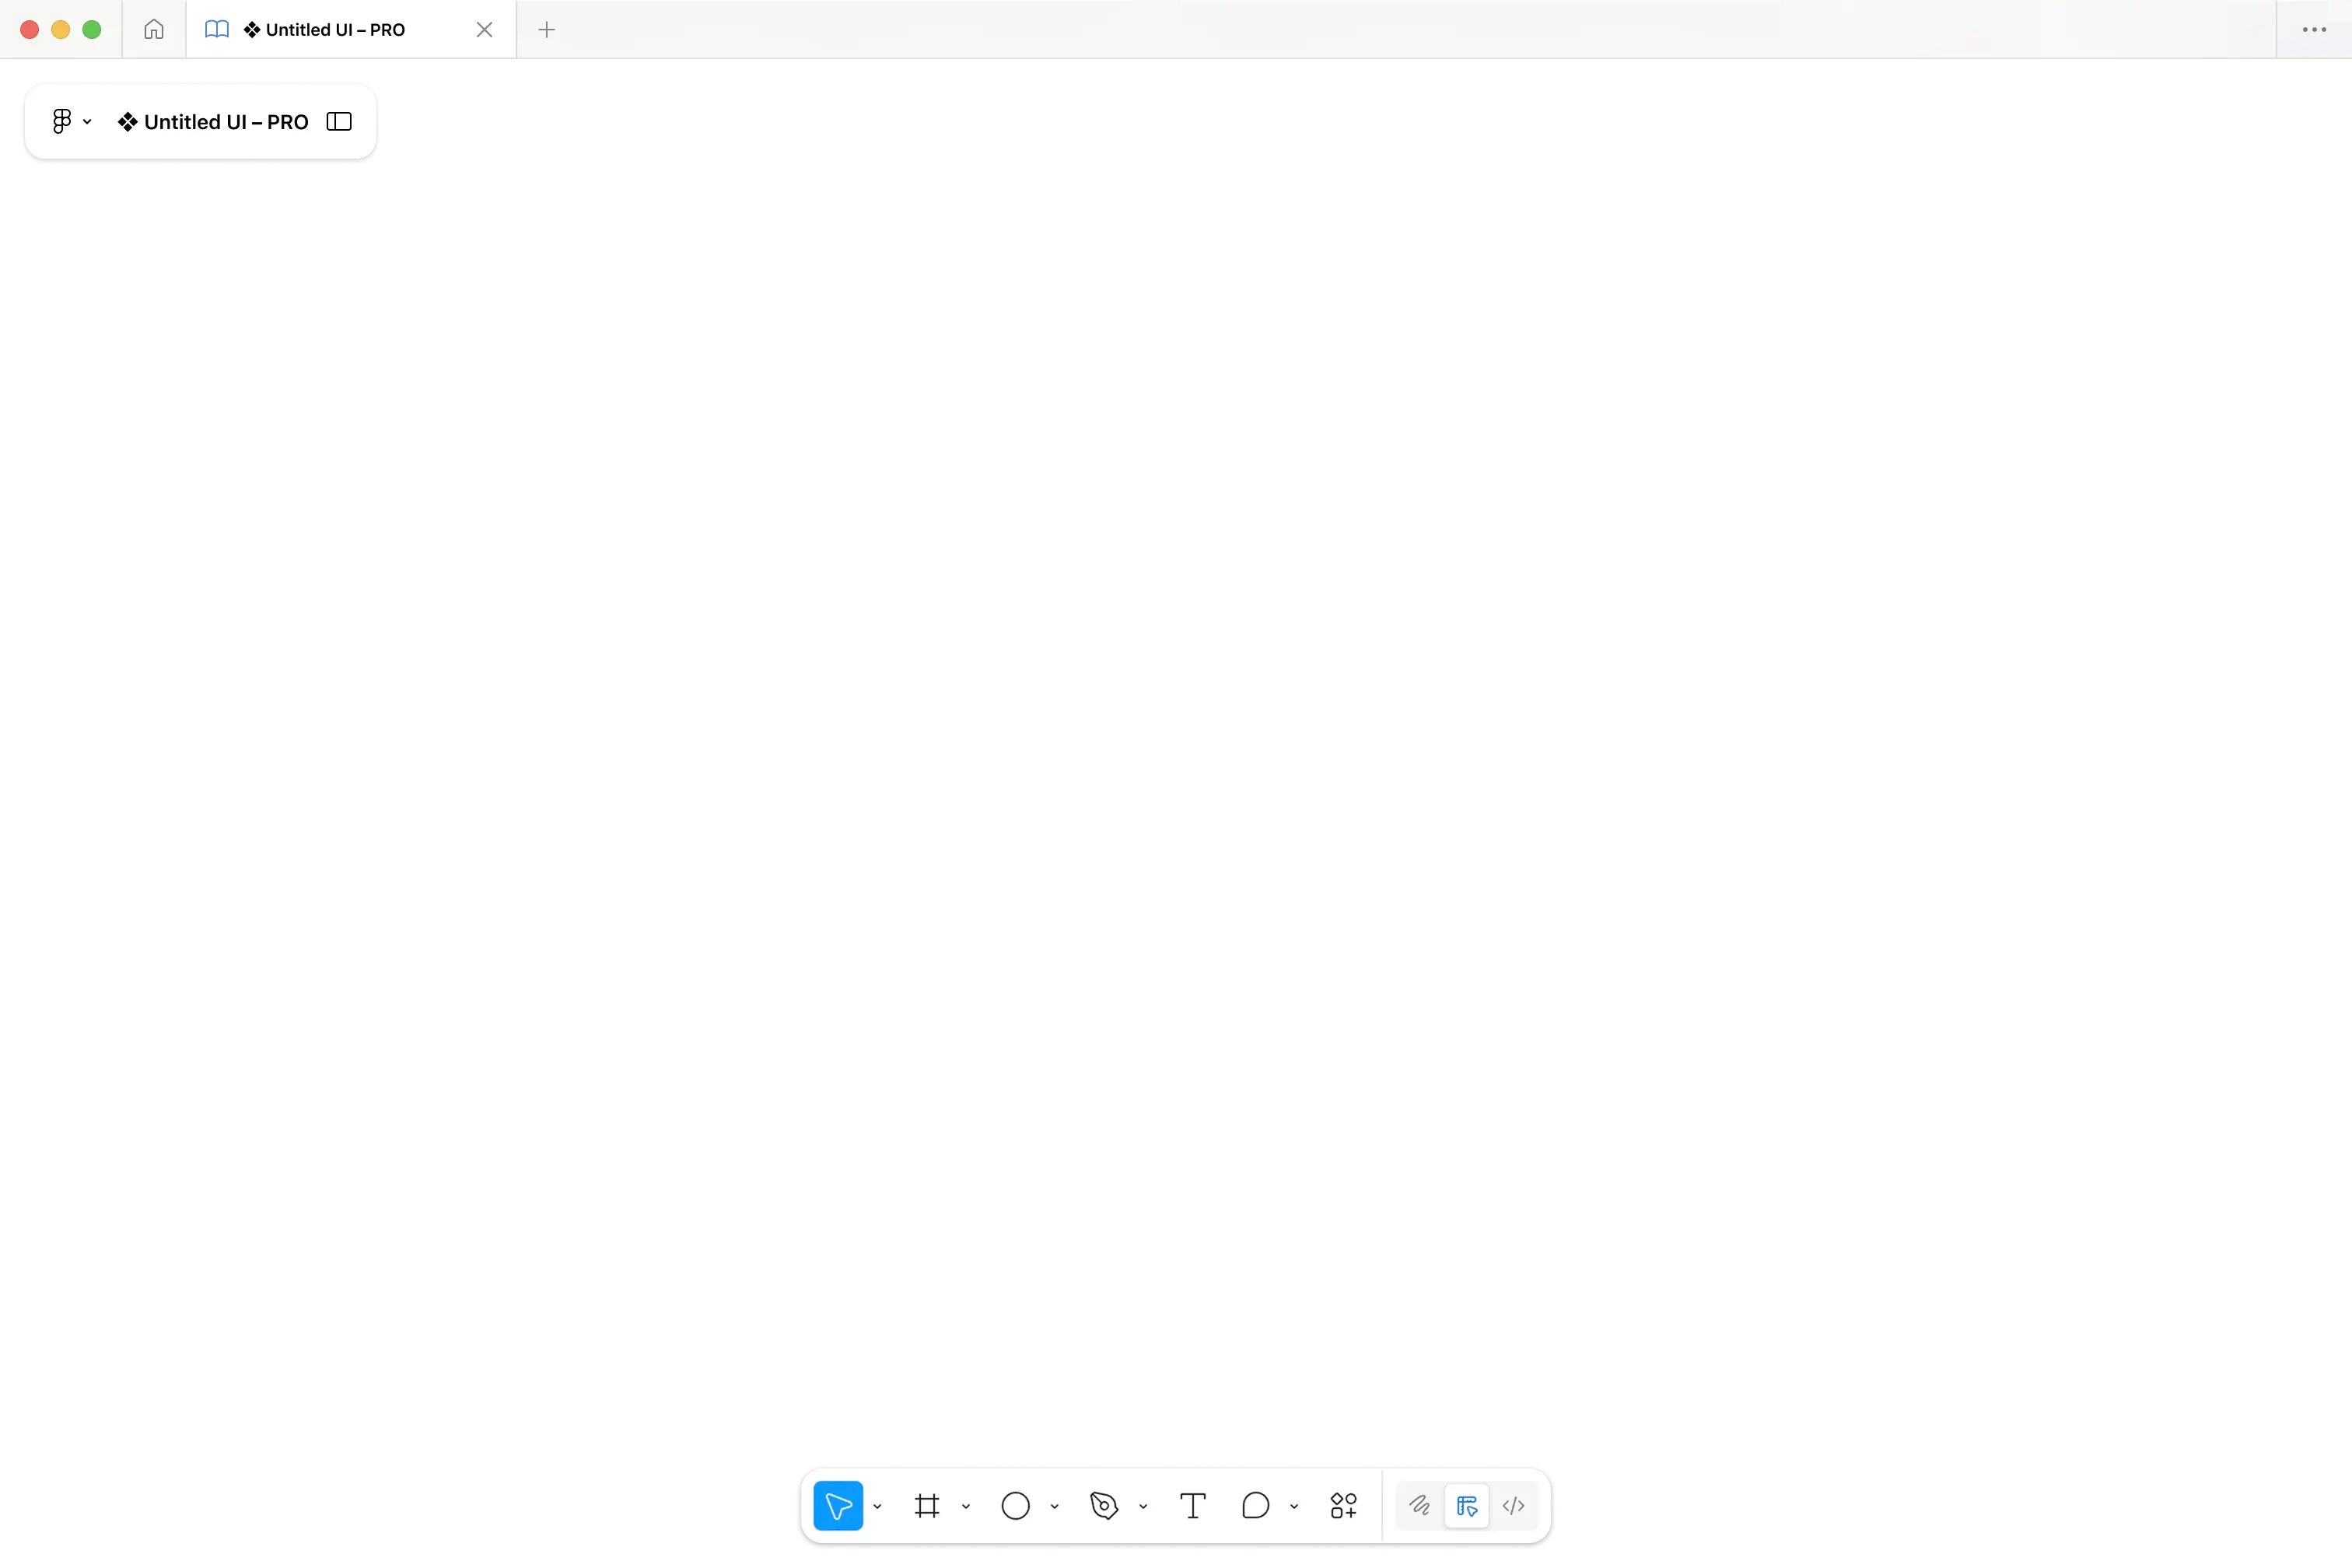
Task: Switch to Design mode
Action: coord(1467,1506)
